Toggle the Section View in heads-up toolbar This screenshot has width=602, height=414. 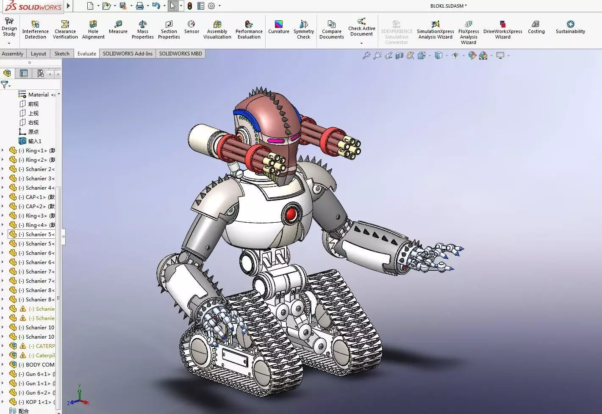(399, 55)
